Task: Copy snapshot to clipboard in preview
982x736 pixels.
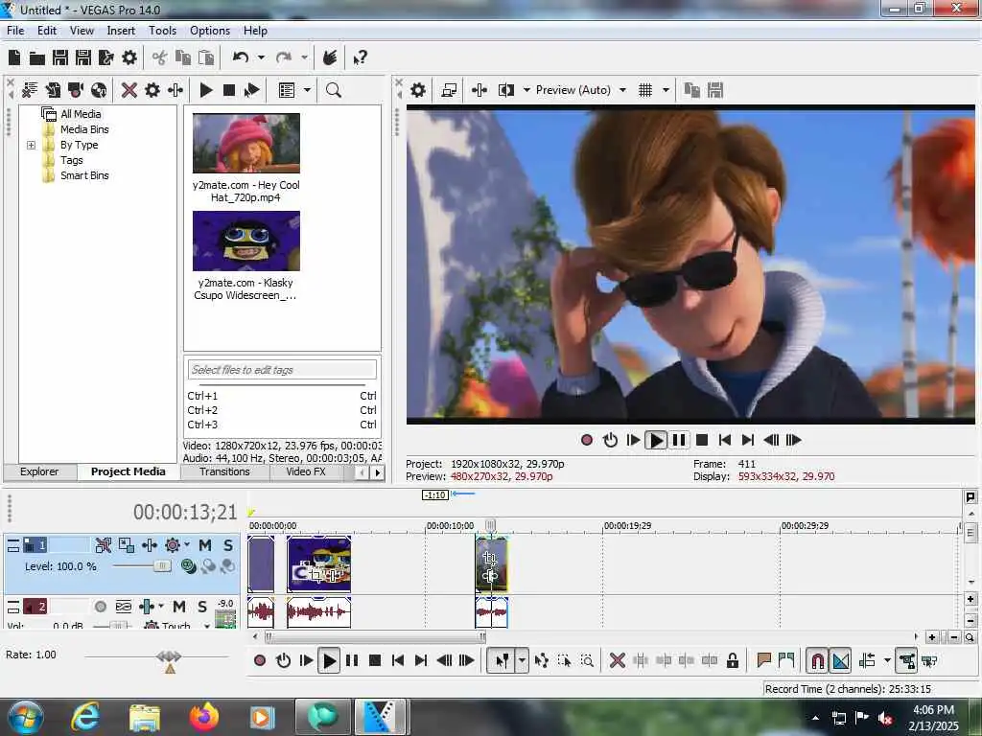Action: coord(692,90)
